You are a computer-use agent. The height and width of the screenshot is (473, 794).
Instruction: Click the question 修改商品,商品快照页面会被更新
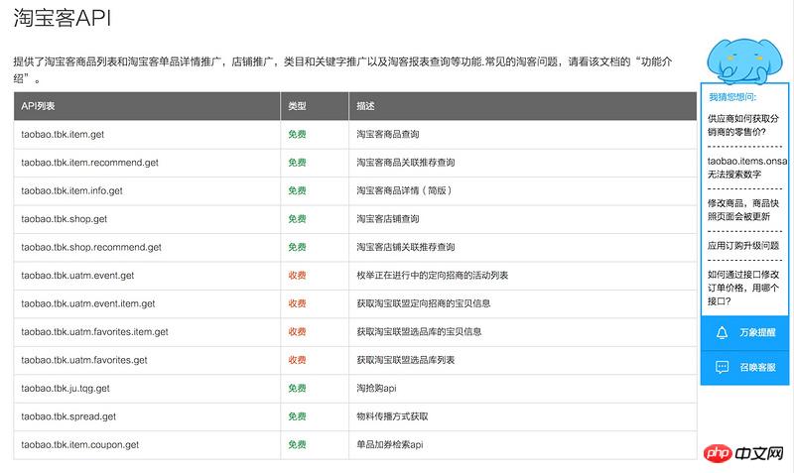tap(743, 210)
